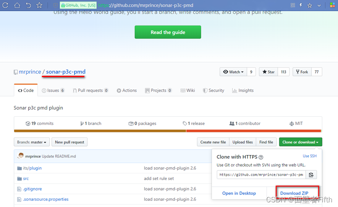Fork the repository
Viewport: 338px width, 207px height.
(x=302, y=72)
